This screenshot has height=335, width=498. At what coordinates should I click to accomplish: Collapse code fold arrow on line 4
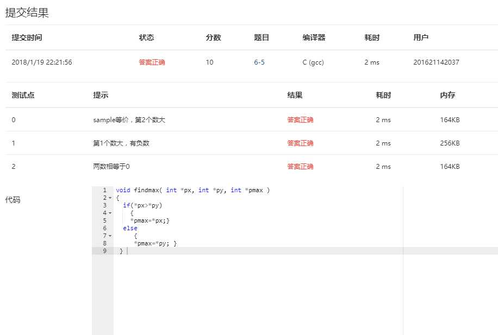[110, 213]
